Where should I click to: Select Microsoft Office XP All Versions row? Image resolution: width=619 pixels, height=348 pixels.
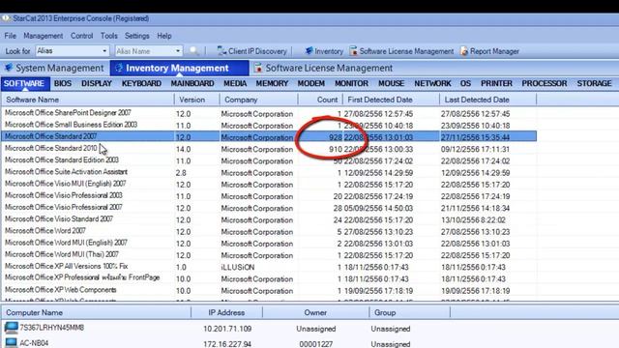coord(269,267)
